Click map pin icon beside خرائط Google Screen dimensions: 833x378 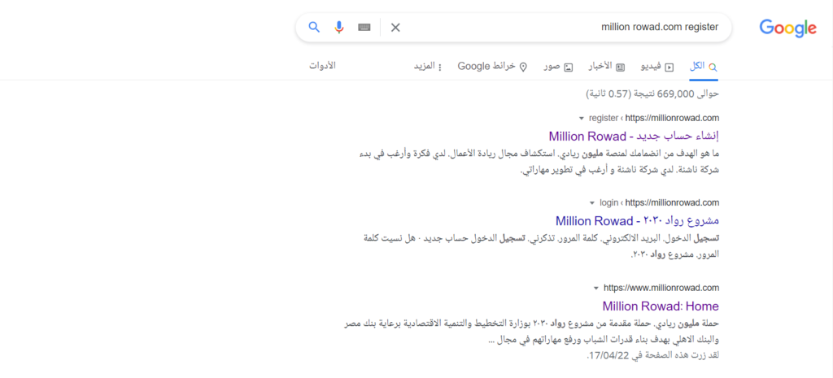click(523, 67)
